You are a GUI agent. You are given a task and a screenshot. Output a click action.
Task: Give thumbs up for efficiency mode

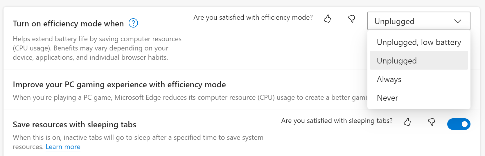tap(327, 19)
